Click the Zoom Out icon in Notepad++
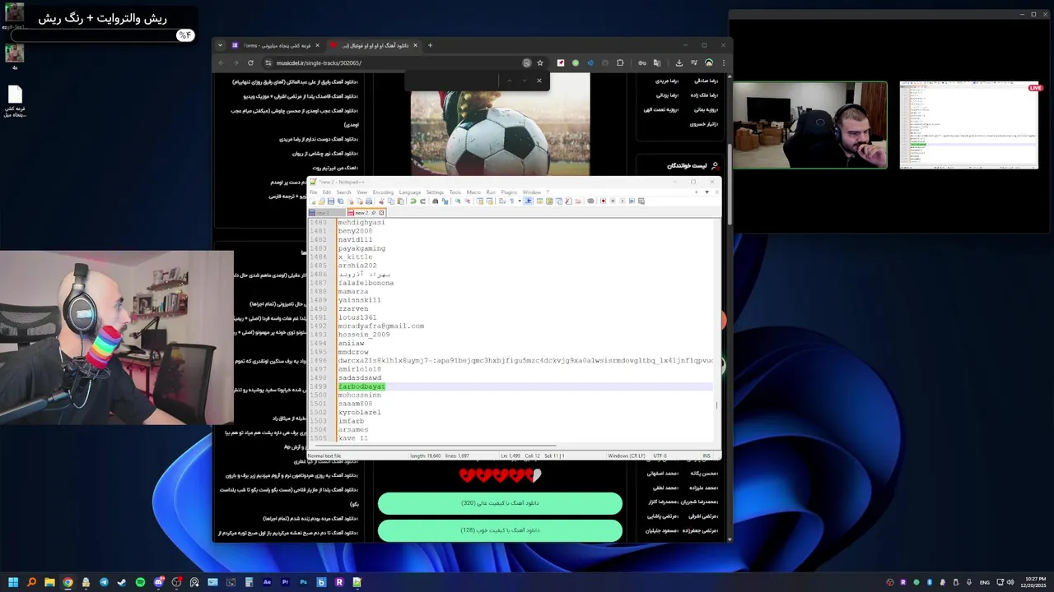The width and height of the screenshot is (1054, 592). [467, 201]
